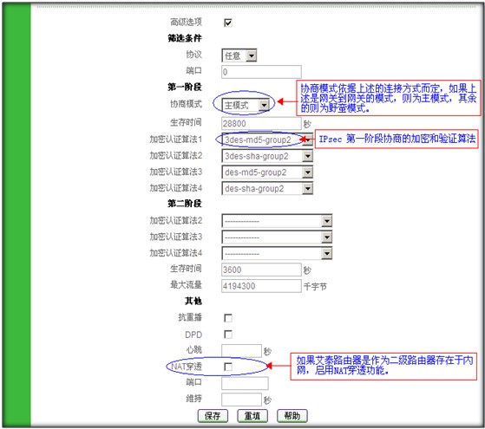
Task: Open second-phase 加密认证算法2 dropdown
Action: tap(277, 221)
